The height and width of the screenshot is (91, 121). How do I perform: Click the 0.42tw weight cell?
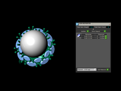(x=102, y=36)
